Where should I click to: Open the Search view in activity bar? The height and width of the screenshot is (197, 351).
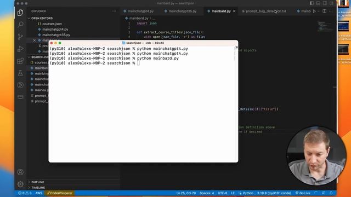(20, 24)
